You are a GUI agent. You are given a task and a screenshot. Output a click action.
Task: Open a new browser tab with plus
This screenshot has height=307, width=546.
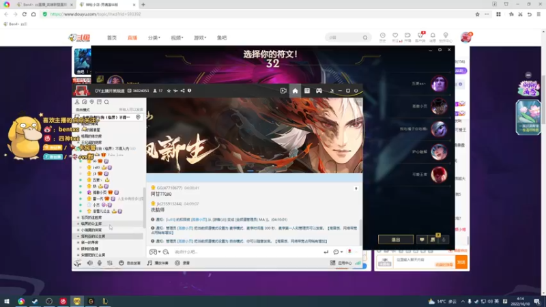[143, 5]
